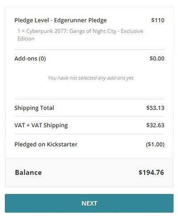Click the word Kickstarter in the pledged row

[62, 144]
